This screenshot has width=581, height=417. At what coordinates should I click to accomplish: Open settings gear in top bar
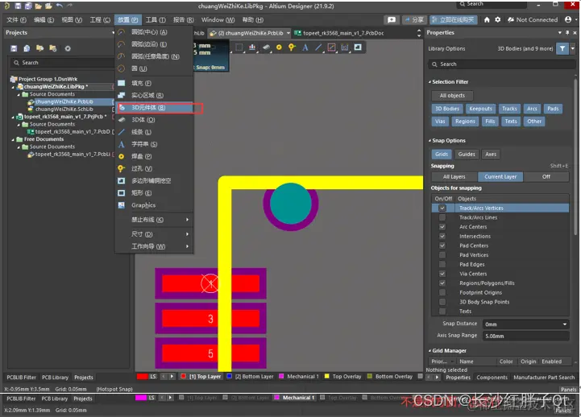tap(498, 19)
